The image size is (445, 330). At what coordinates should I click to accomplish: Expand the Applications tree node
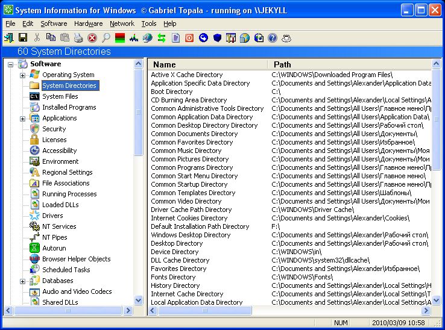[22, 119]
